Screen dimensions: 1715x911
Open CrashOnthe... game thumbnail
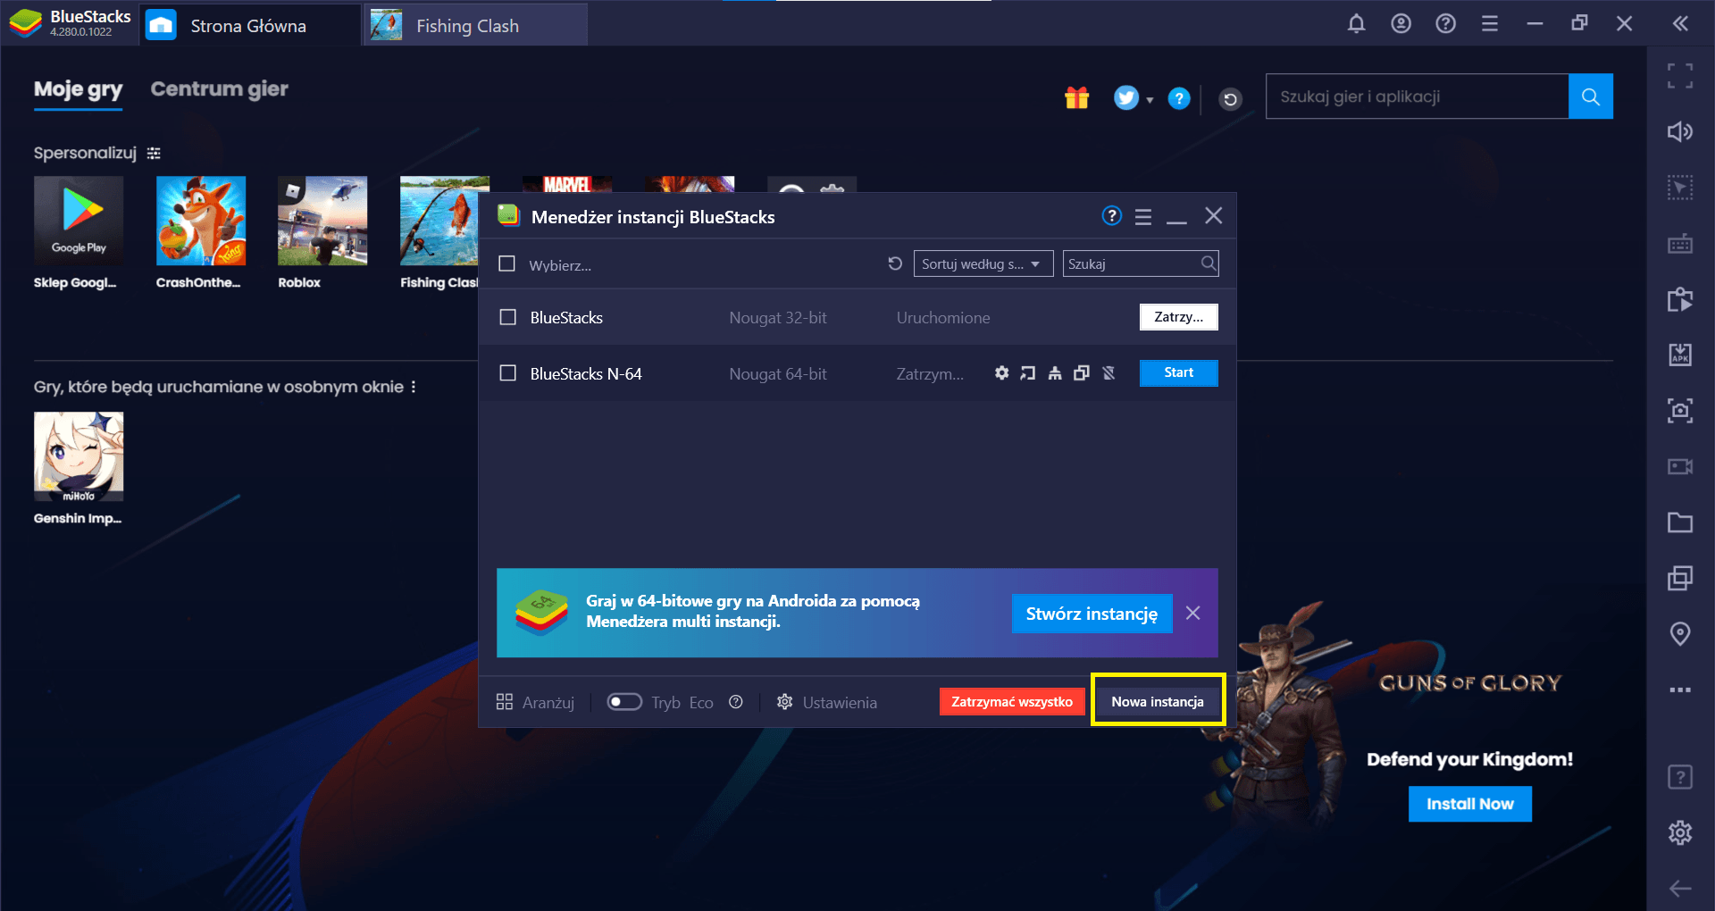[201, 221]
